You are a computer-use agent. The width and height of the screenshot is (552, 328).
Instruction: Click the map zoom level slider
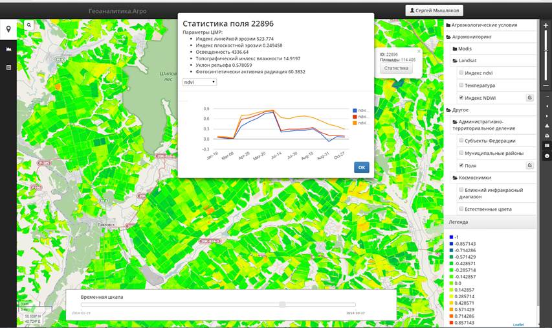click(546, 51)
